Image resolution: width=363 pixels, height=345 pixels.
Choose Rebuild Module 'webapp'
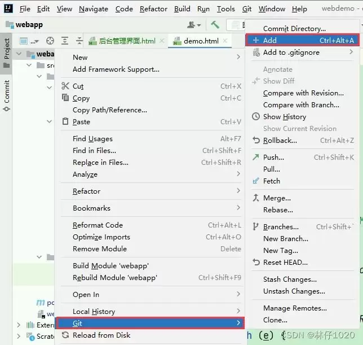pos(151,278)
